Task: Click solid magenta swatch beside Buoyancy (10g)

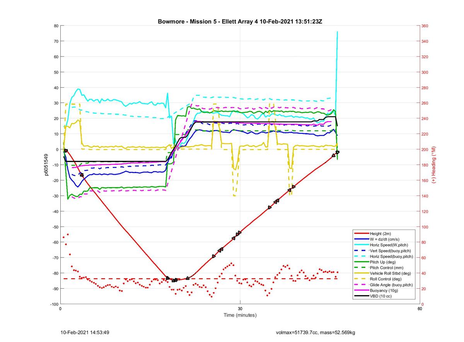Action: coord(361,290)
